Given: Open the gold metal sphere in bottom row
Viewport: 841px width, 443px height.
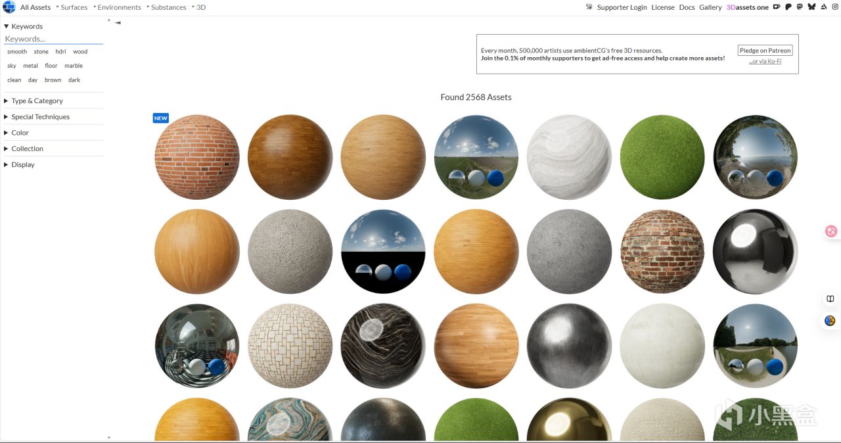Looking at the screenshot, I should click(x=570, y=420).
